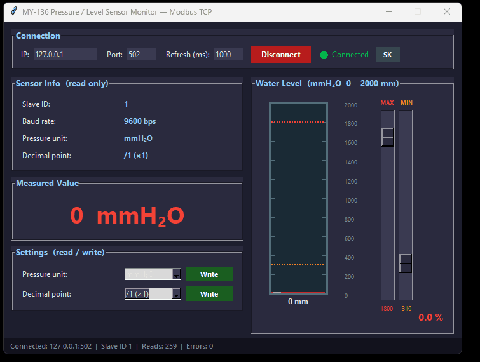Click the maximize window button
This screenshot has width=480, height=362.
point(418,11)
